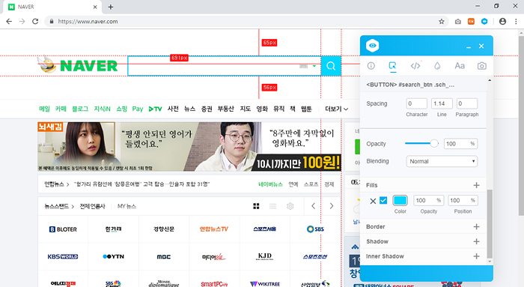Click the Character spacing field

pos(416,103)
